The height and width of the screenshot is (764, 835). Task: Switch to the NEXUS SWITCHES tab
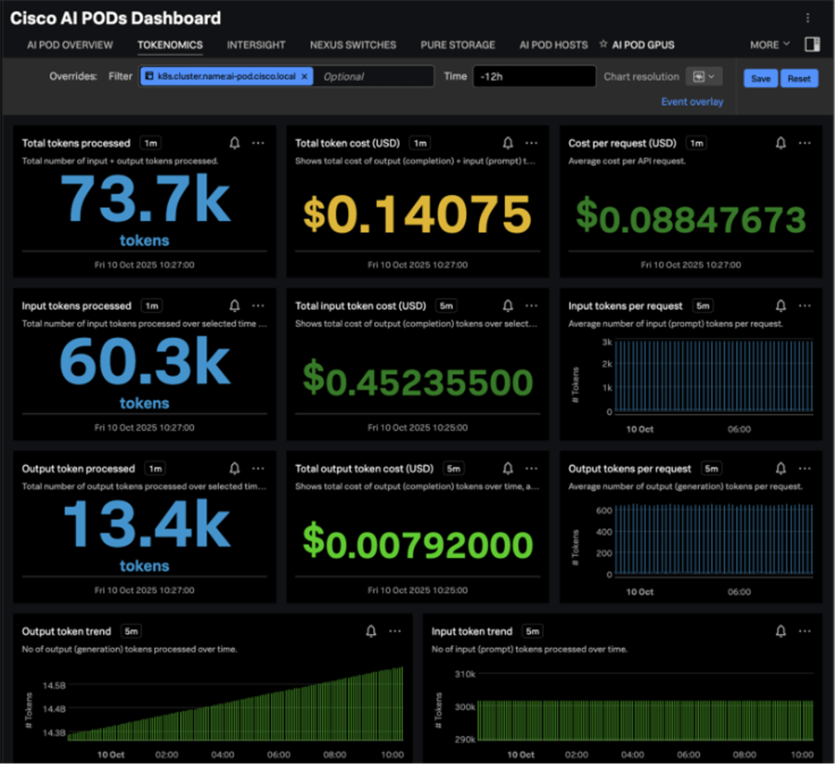[353, 45]
